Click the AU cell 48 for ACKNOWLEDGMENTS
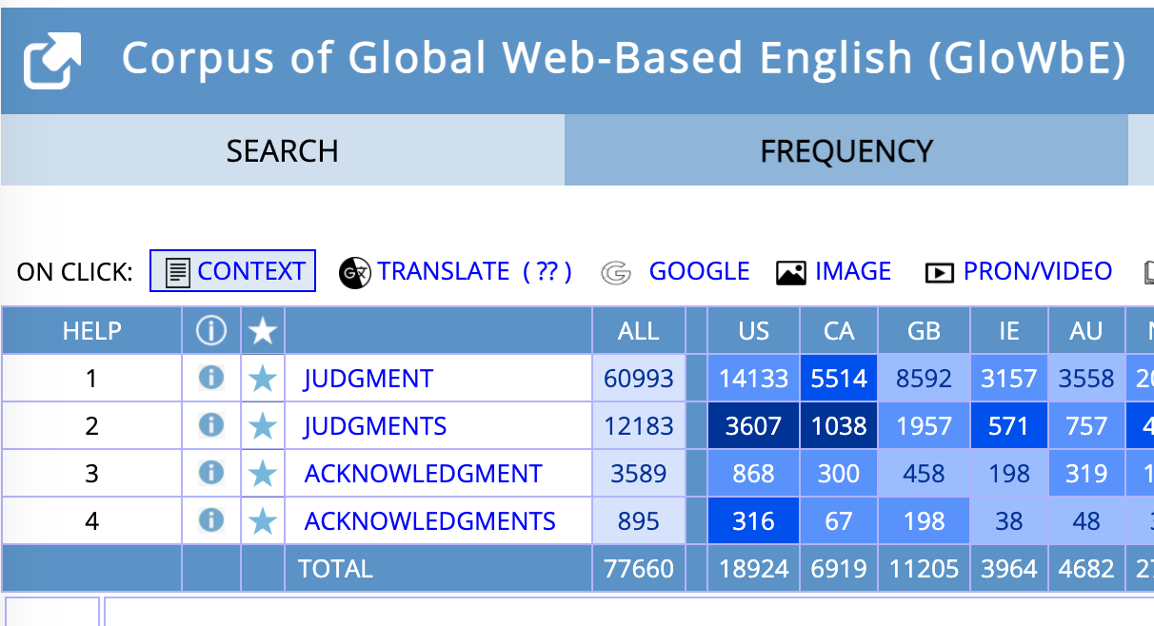The height and width of the screenshot is (626, 1154). click(1086, 521)
